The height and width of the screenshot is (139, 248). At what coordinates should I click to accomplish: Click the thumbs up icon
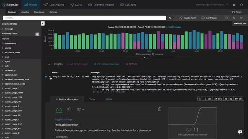pyautogui.click(x=69, y=109)
